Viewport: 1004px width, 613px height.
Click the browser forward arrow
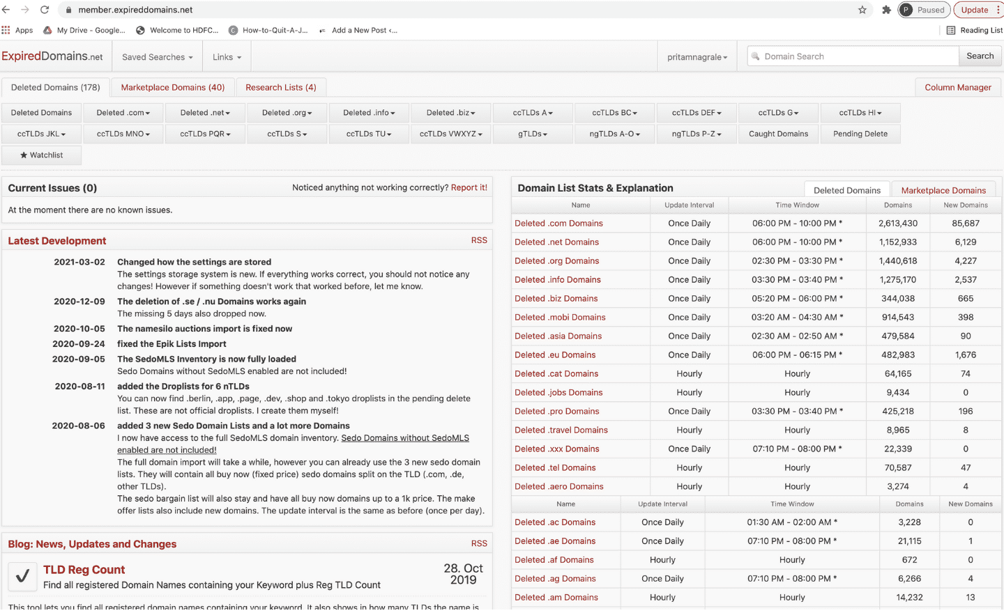pos(25,10)
